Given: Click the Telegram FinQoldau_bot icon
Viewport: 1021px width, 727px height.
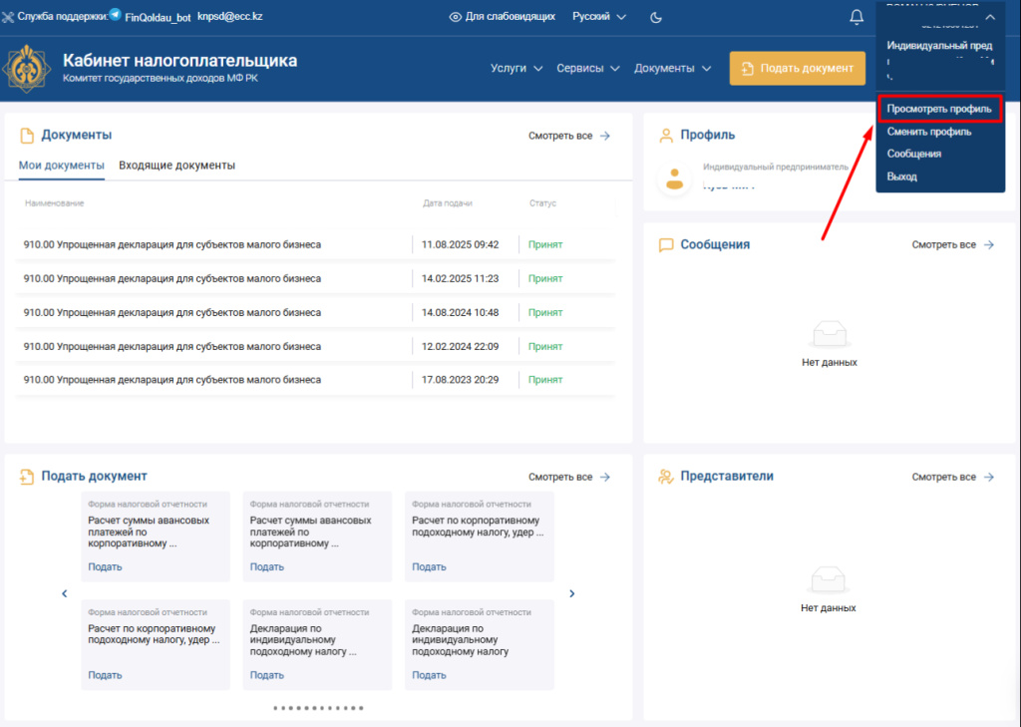Looking at the screenshot, I should [x=116, y=16].
